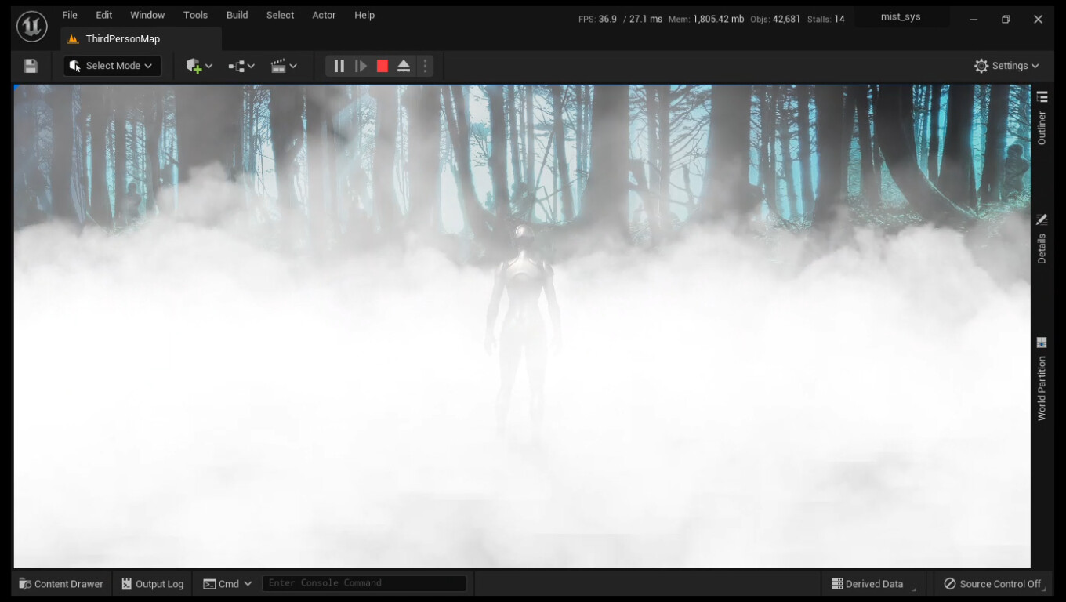Save the current level
This screenshot has height=602, width=1066.
30,66
